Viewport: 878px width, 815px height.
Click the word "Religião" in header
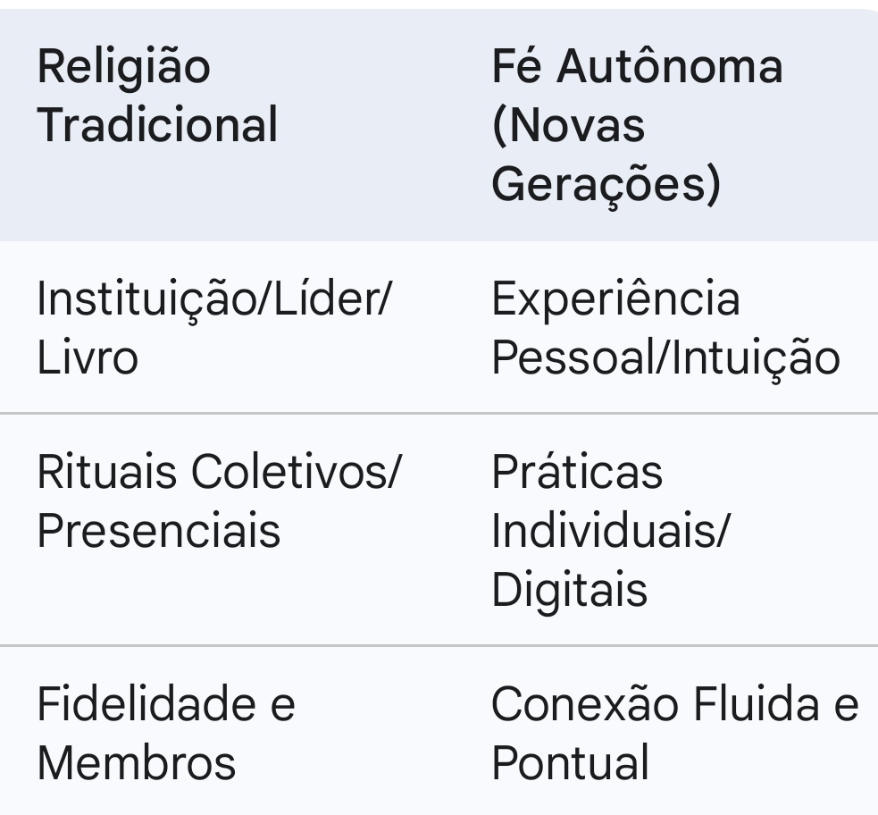124,67
